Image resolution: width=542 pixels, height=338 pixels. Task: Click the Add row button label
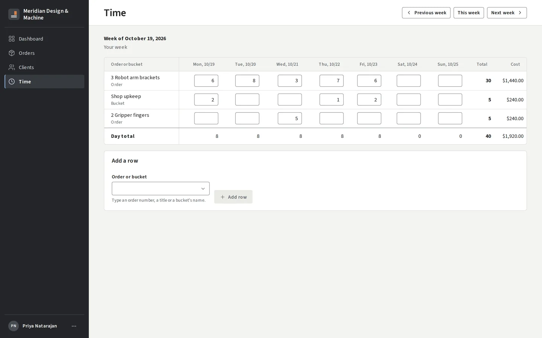237,197
